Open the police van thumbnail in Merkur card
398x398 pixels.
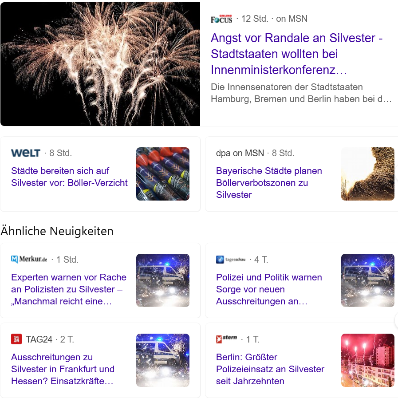click(163, 280)
